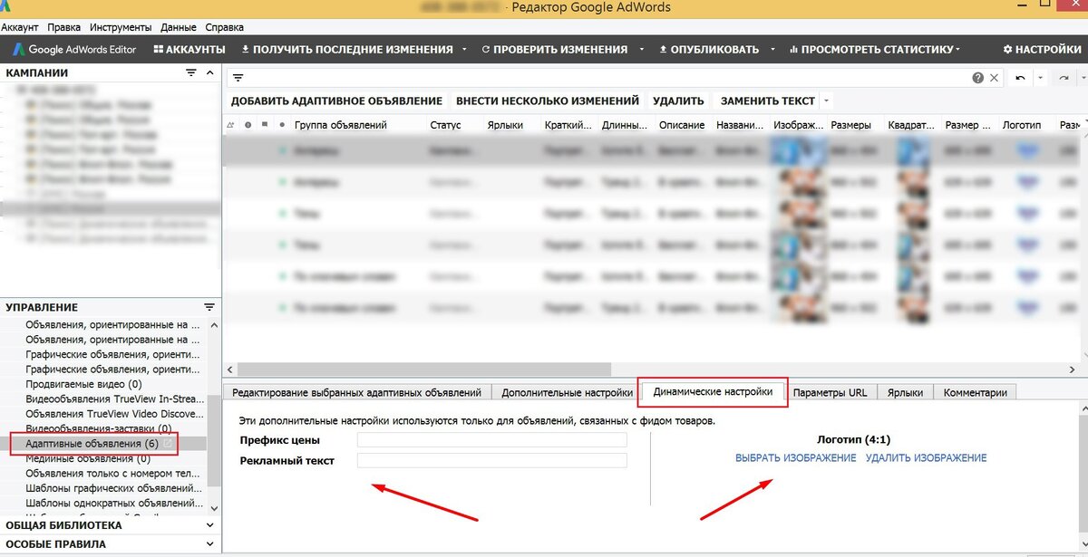Click the pop-out icon beside Адаптивные объявления
The width and height of the screenshot is (1088, 557).
coord(168,444)
